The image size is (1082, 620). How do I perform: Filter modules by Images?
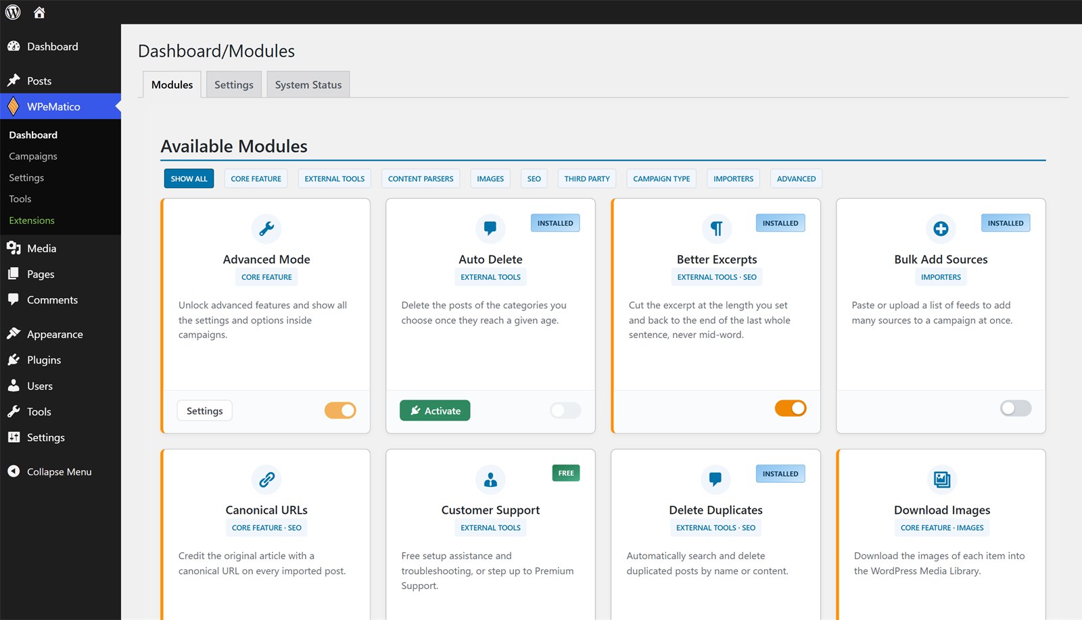490,178
